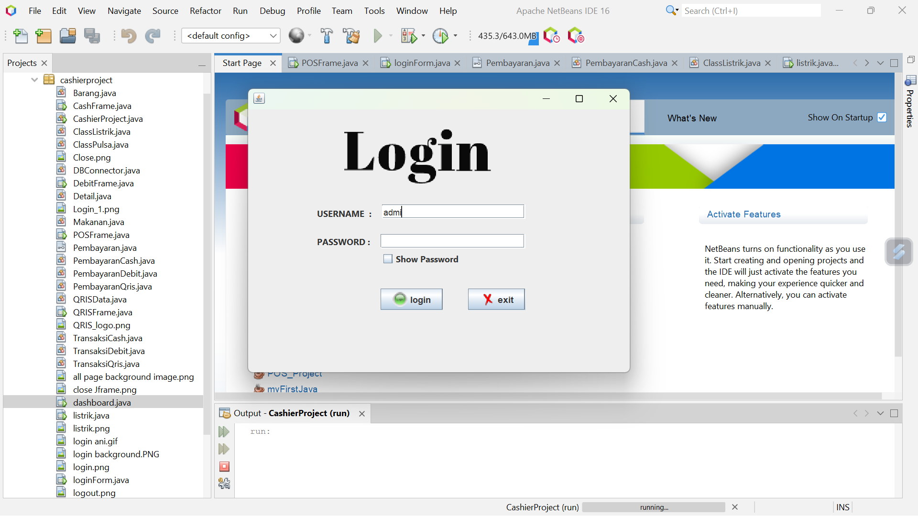This screenshot has height=516, width=918.
Task: Open the Debug Project dropdown arrow
Action: pyautogui.click(x=424, y=36)
